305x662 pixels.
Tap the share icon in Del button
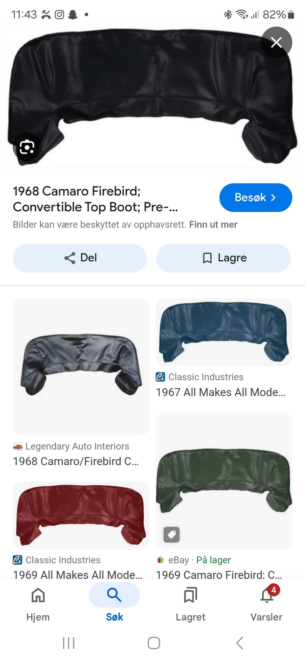point(70,258)
